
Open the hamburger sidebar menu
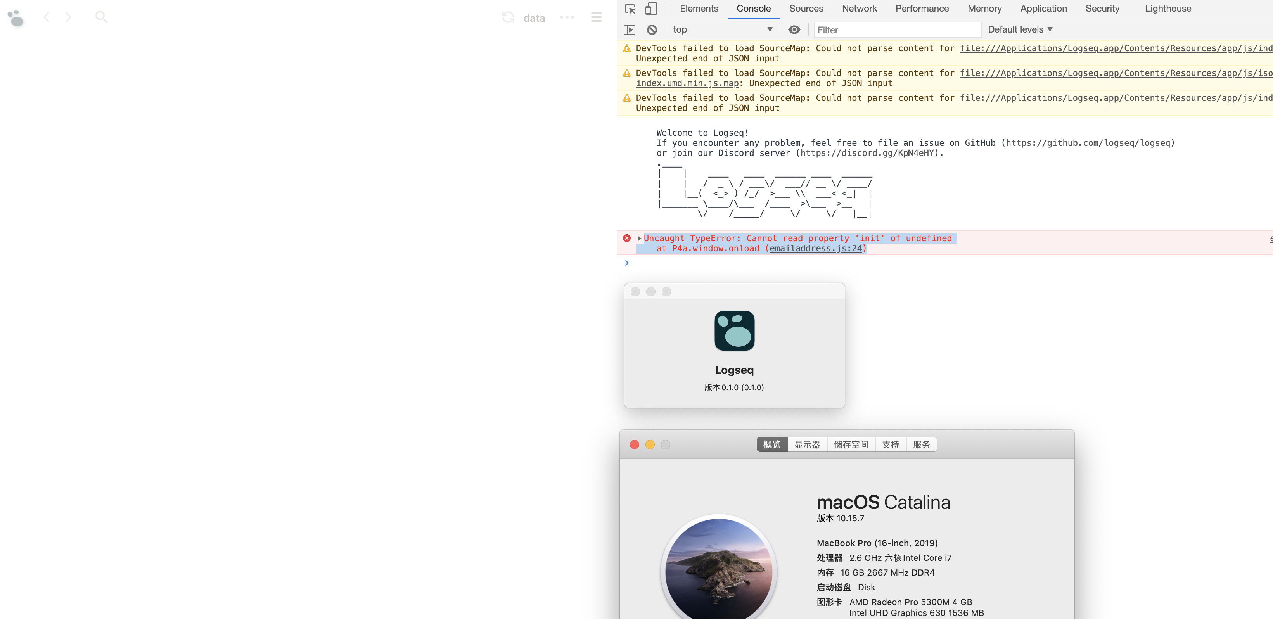pyautogui.click(x=597, y=17)
